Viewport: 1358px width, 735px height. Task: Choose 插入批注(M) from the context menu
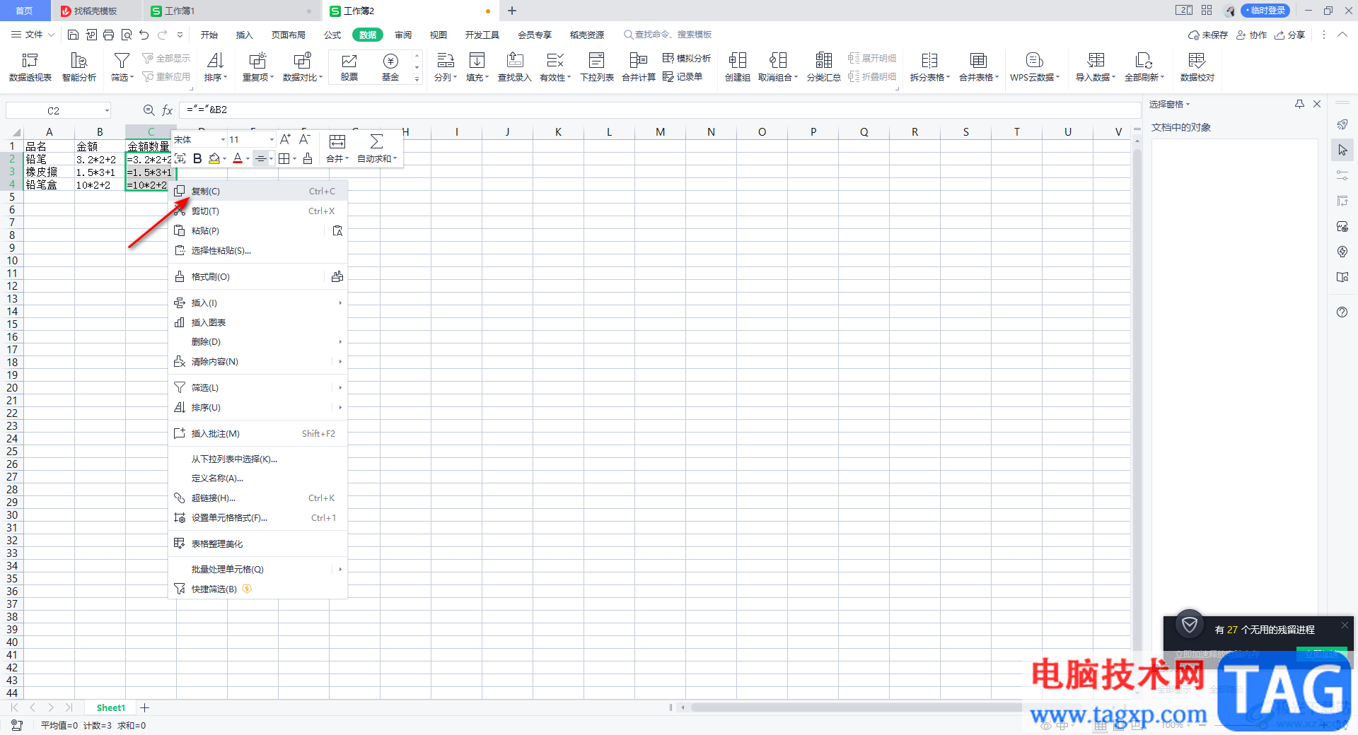[257, 434]
